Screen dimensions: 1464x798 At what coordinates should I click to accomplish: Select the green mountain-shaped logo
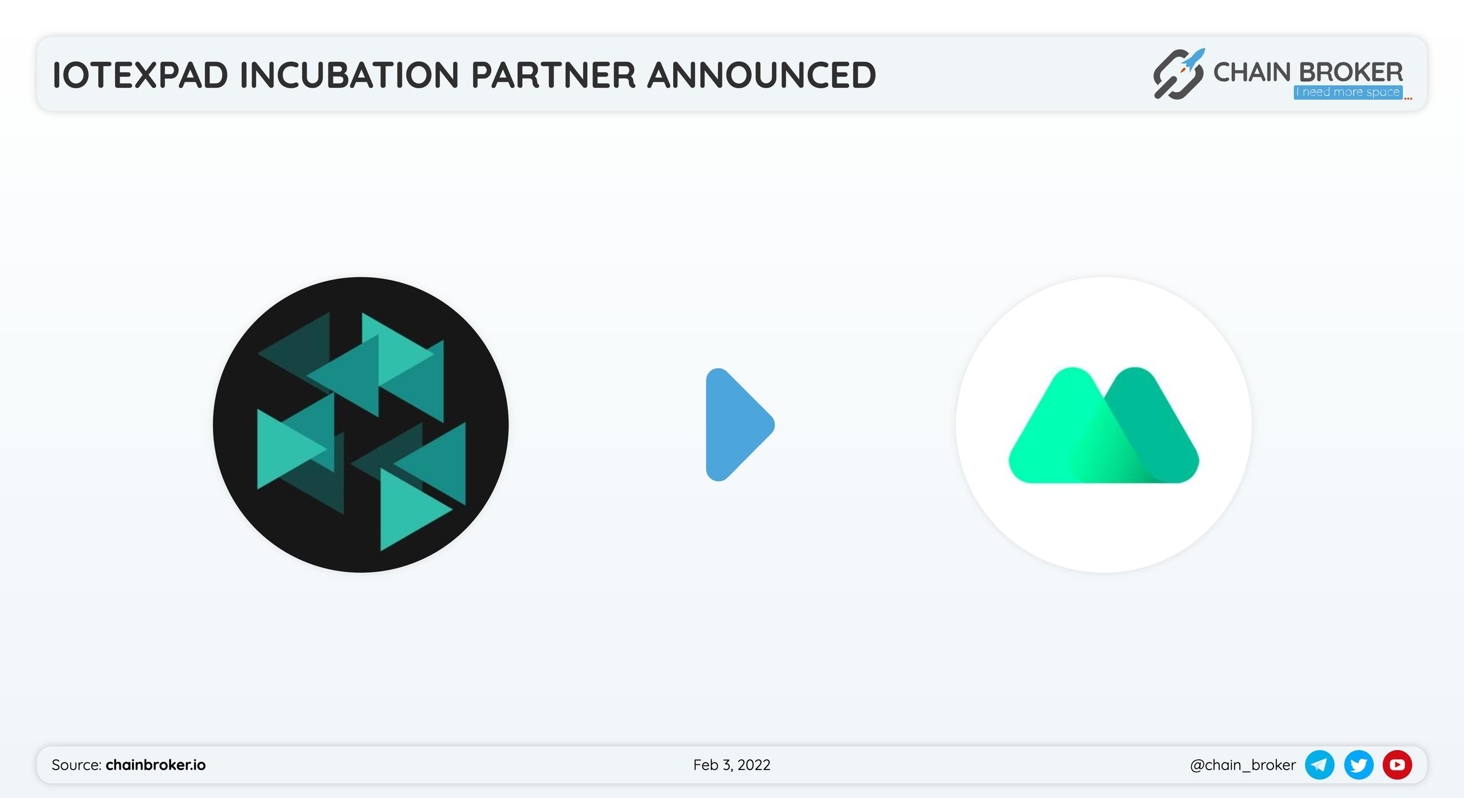1104,425
